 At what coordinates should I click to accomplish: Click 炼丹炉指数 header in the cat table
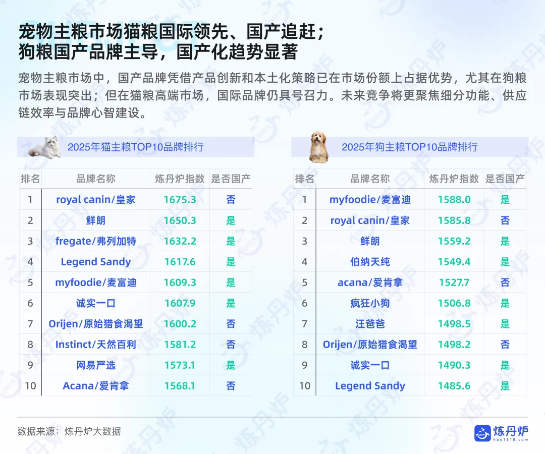pyautogui.click(x=180, y=179)
